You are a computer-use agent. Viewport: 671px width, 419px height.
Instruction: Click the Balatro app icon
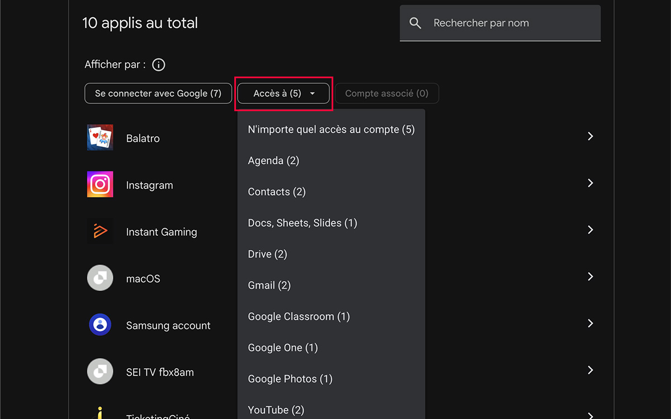(100, 137)
